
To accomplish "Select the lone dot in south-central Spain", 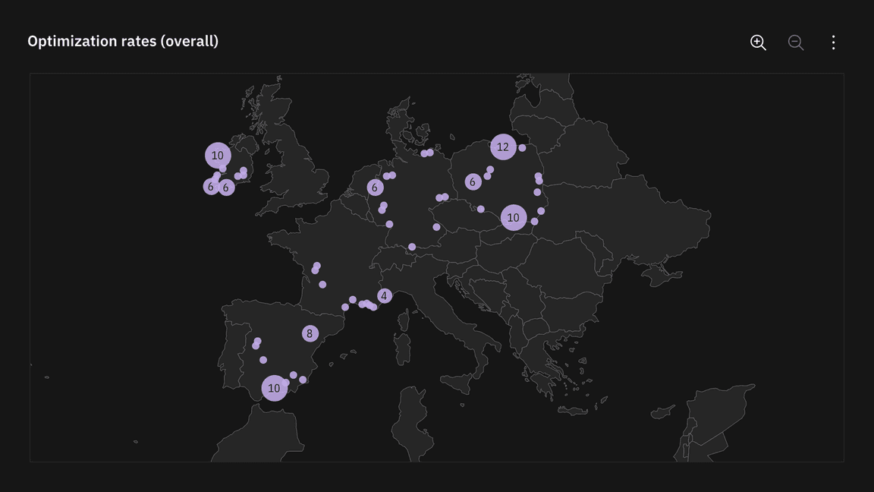I will [x=263, y=360].
